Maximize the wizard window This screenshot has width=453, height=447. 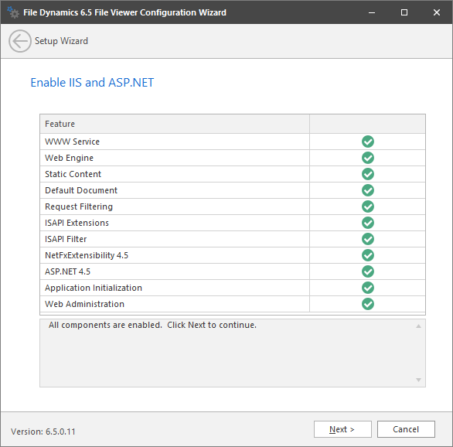point(404,12)
